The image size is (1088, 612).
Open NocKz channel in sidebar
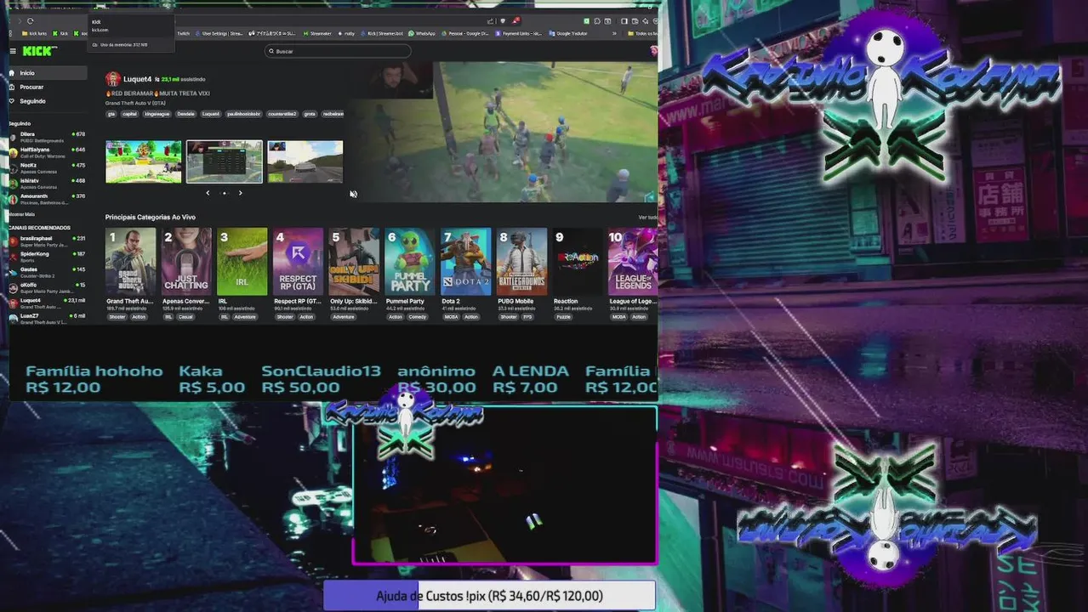pos(48,167)
